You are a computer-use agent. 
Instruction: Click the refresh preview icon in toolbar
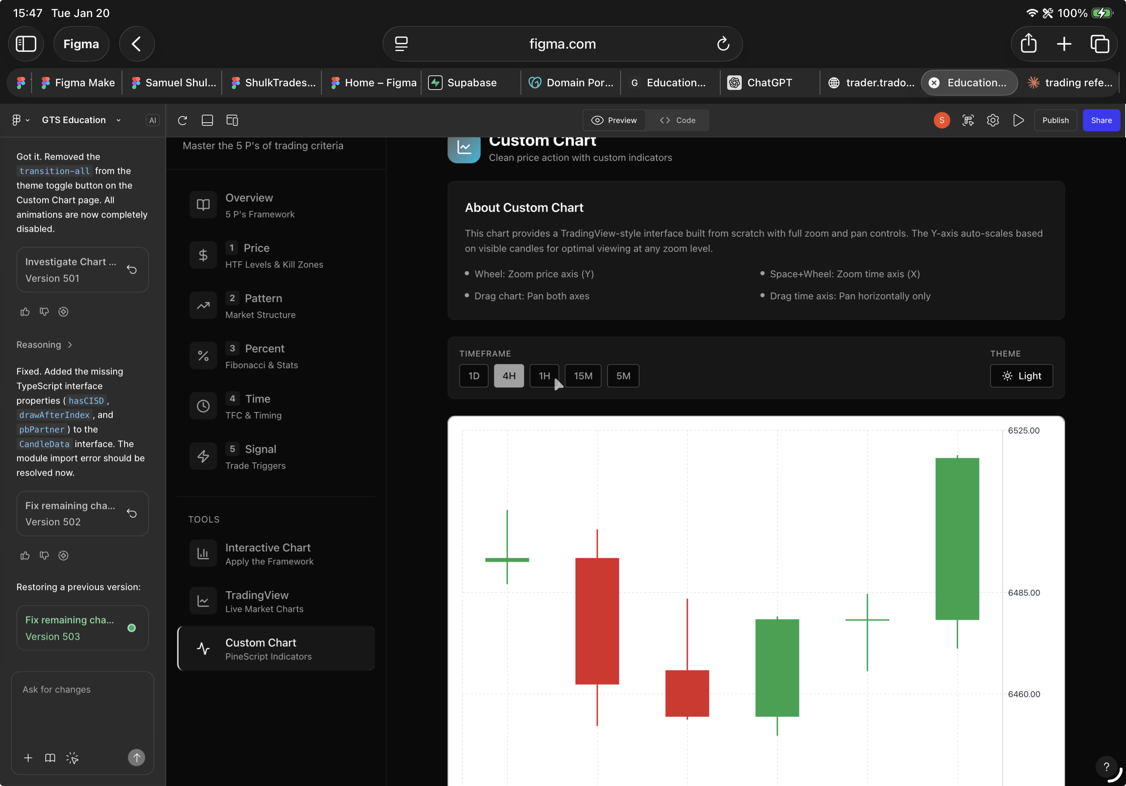(182, 120)
